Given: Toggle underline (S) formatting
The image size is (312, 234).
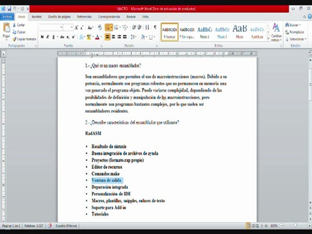Looking at the screenshot, I should (x=53, y=37).
